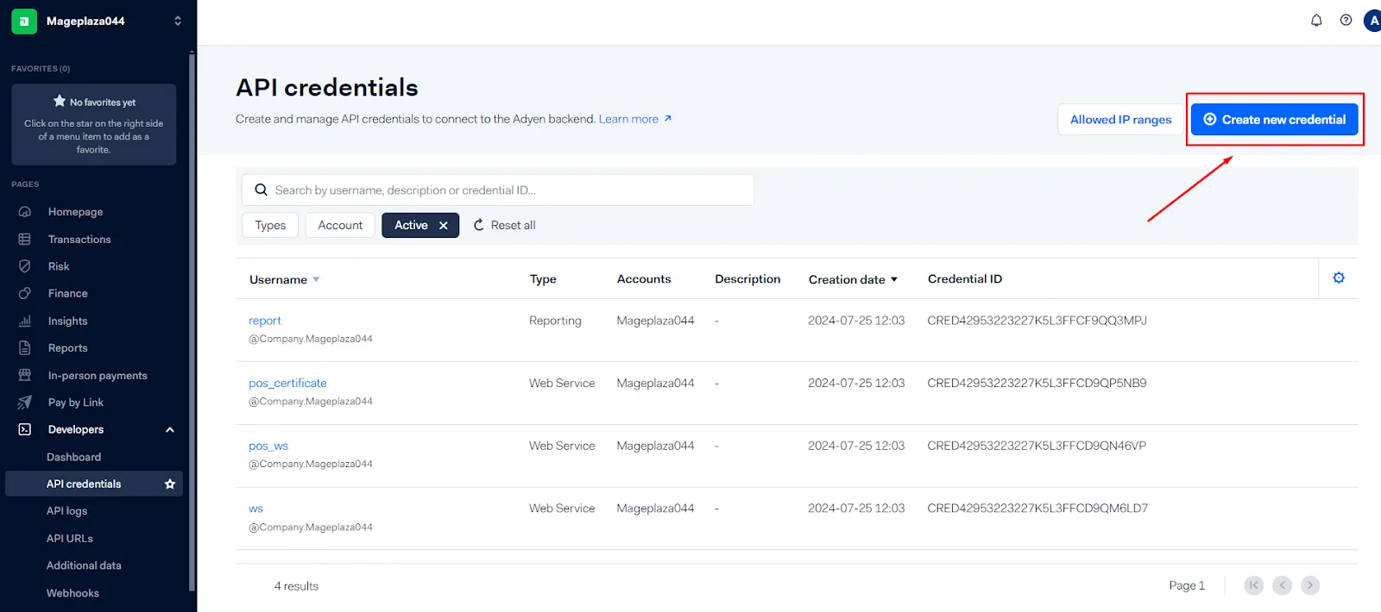The image size is (1381, 612).
Task: Jump to first page pagination icon
Action: coord(1253,585)
